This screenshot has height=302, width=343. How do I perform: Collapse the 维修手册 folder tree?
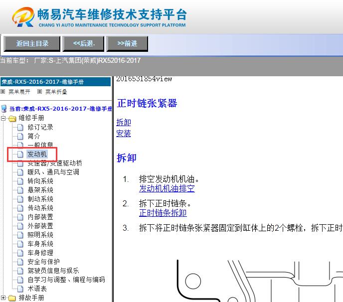click(x=3, y=118)
